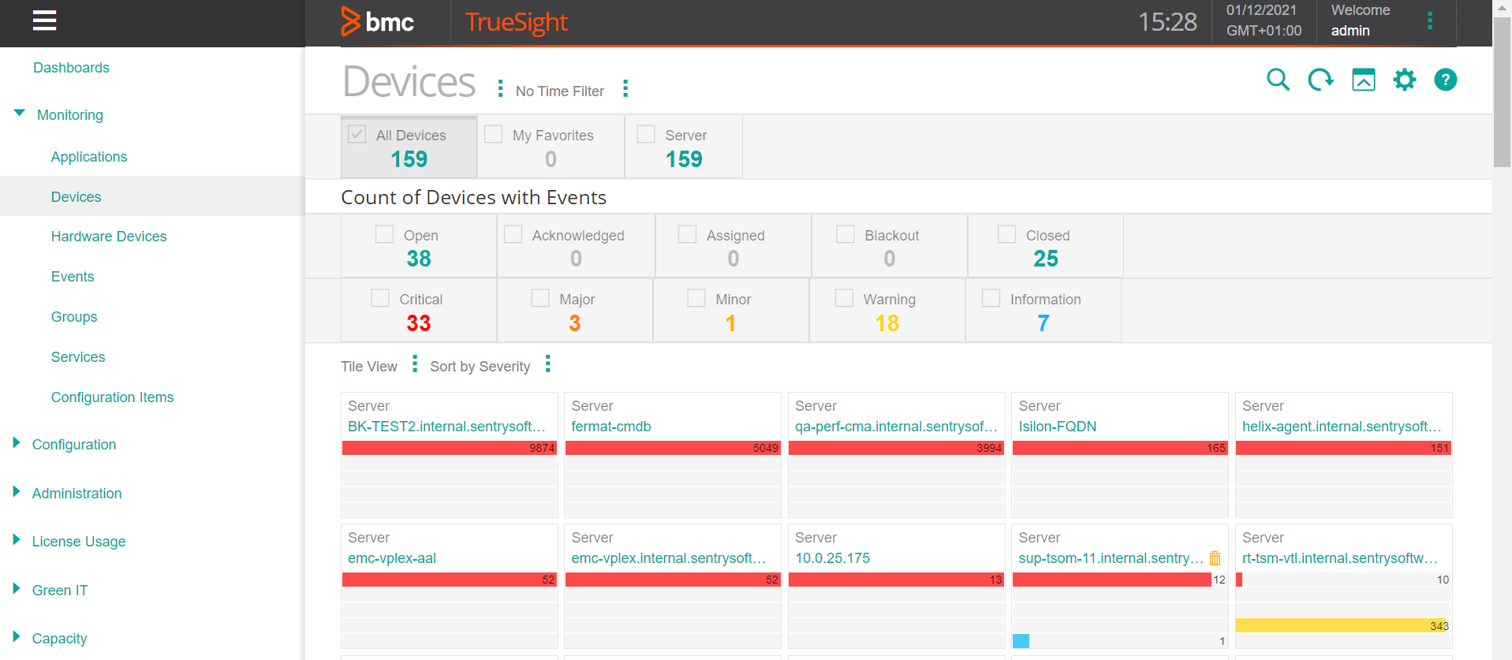Open Sort by Severity options dots
Viewport: 1512px width, 660px height.
coord(548,364)
